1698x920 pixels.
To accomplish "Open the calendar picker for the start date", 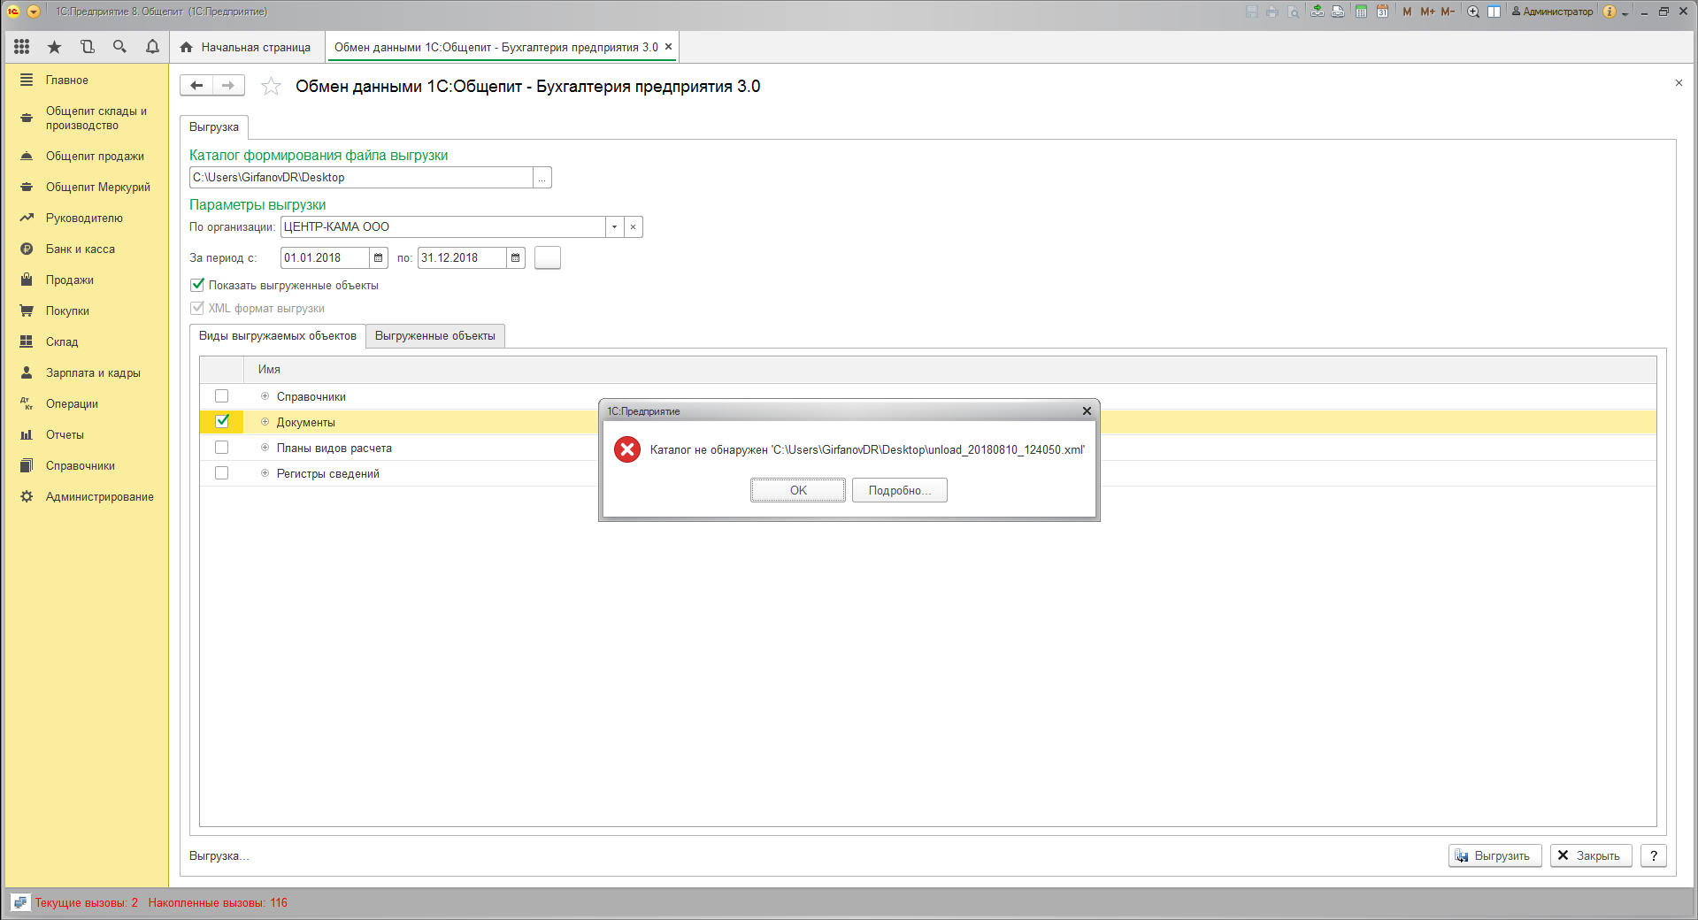I will pyautogui.click(x=379, y=258).
